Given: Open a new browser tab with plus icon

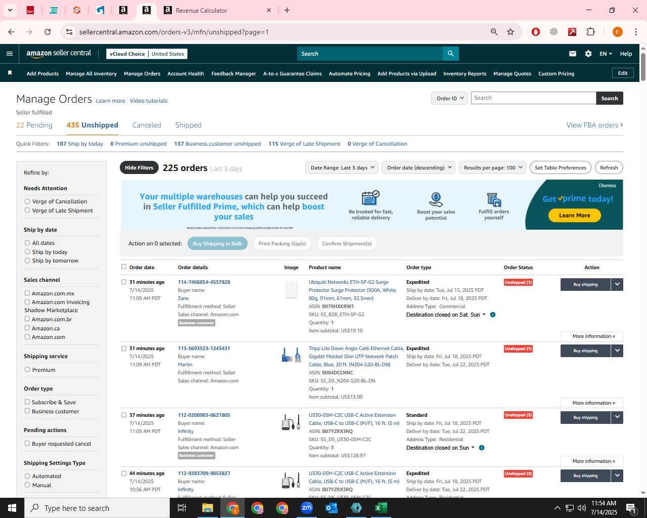Looking at the screenshot, I should tap(287, 10).
